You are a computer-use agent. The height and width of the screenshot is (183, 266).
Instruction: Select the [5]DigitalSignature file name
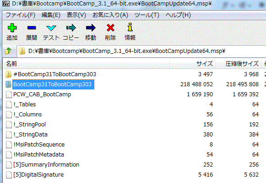coord(38,175)
